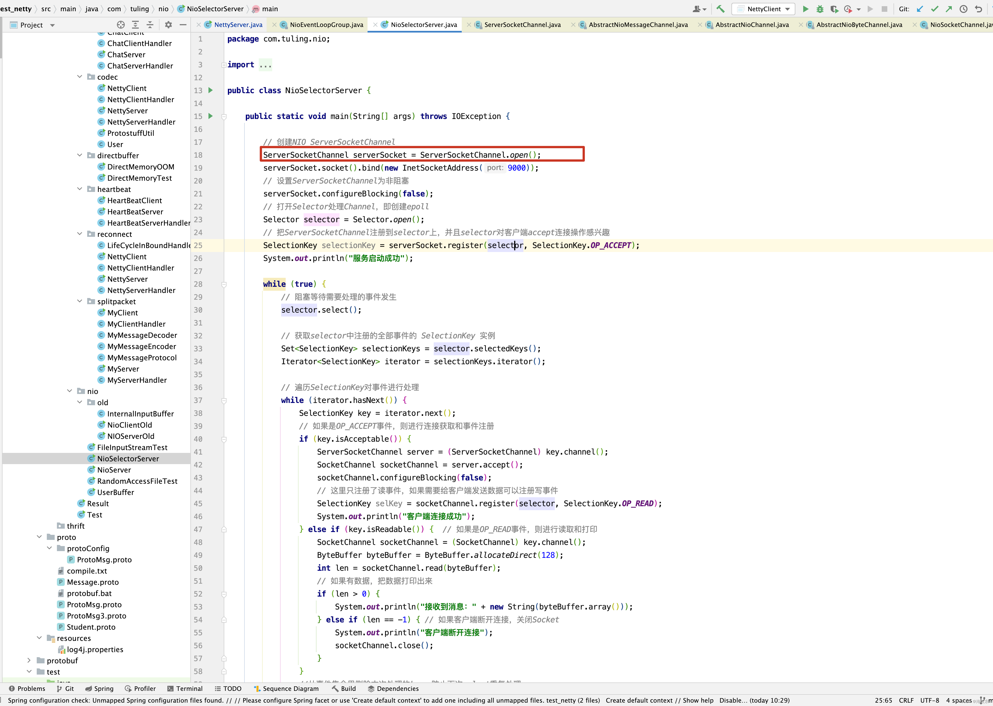Open the Dependencies tool window
993x706 pixels.
(x=394, y=689)
